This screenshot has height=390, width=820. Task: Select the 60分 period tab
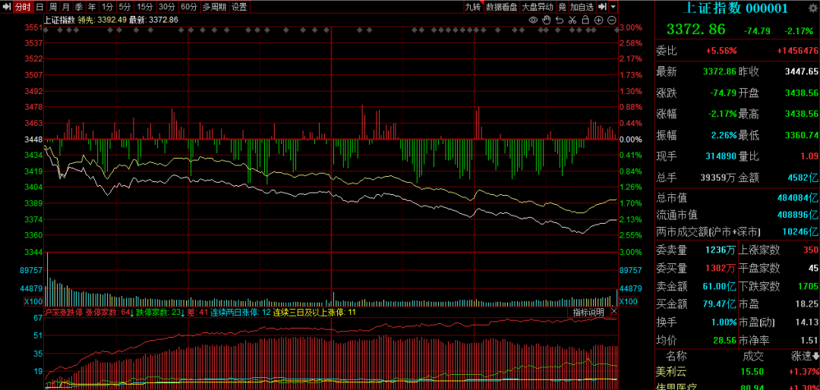pyautogui.click(x=189, y=7)
